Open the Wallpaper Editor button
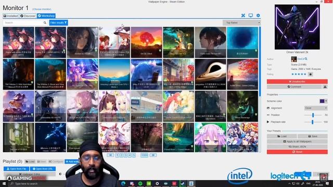The image size is (333, 187). coord(30,174)
